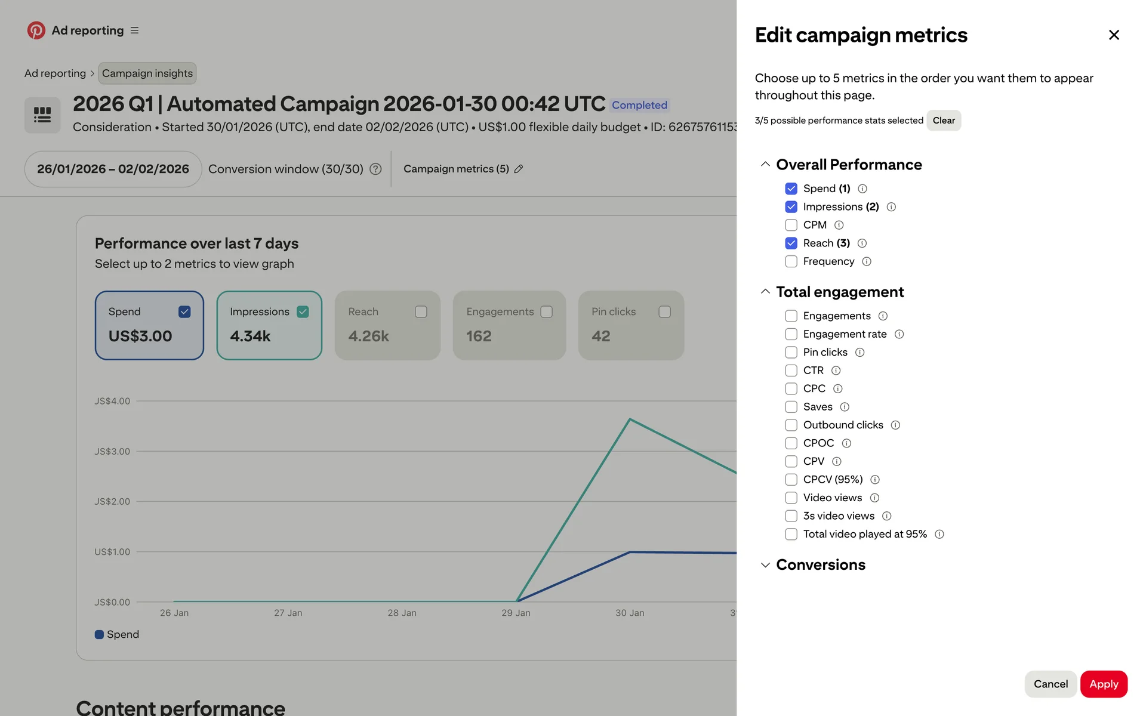Image resolution: width=1146 pixels, height=716 pixels.
Task: Click the Pinterest logo icon
Action: coord(36,30)
